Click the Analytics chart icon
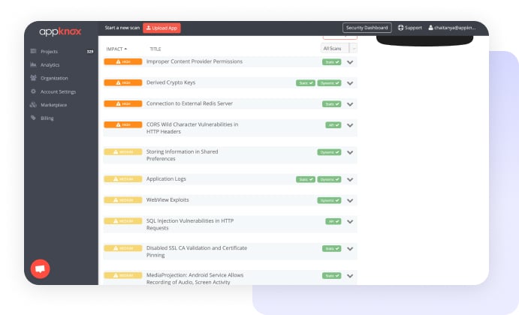This screenshot has width=519, height=315. (x=33, y=64)
